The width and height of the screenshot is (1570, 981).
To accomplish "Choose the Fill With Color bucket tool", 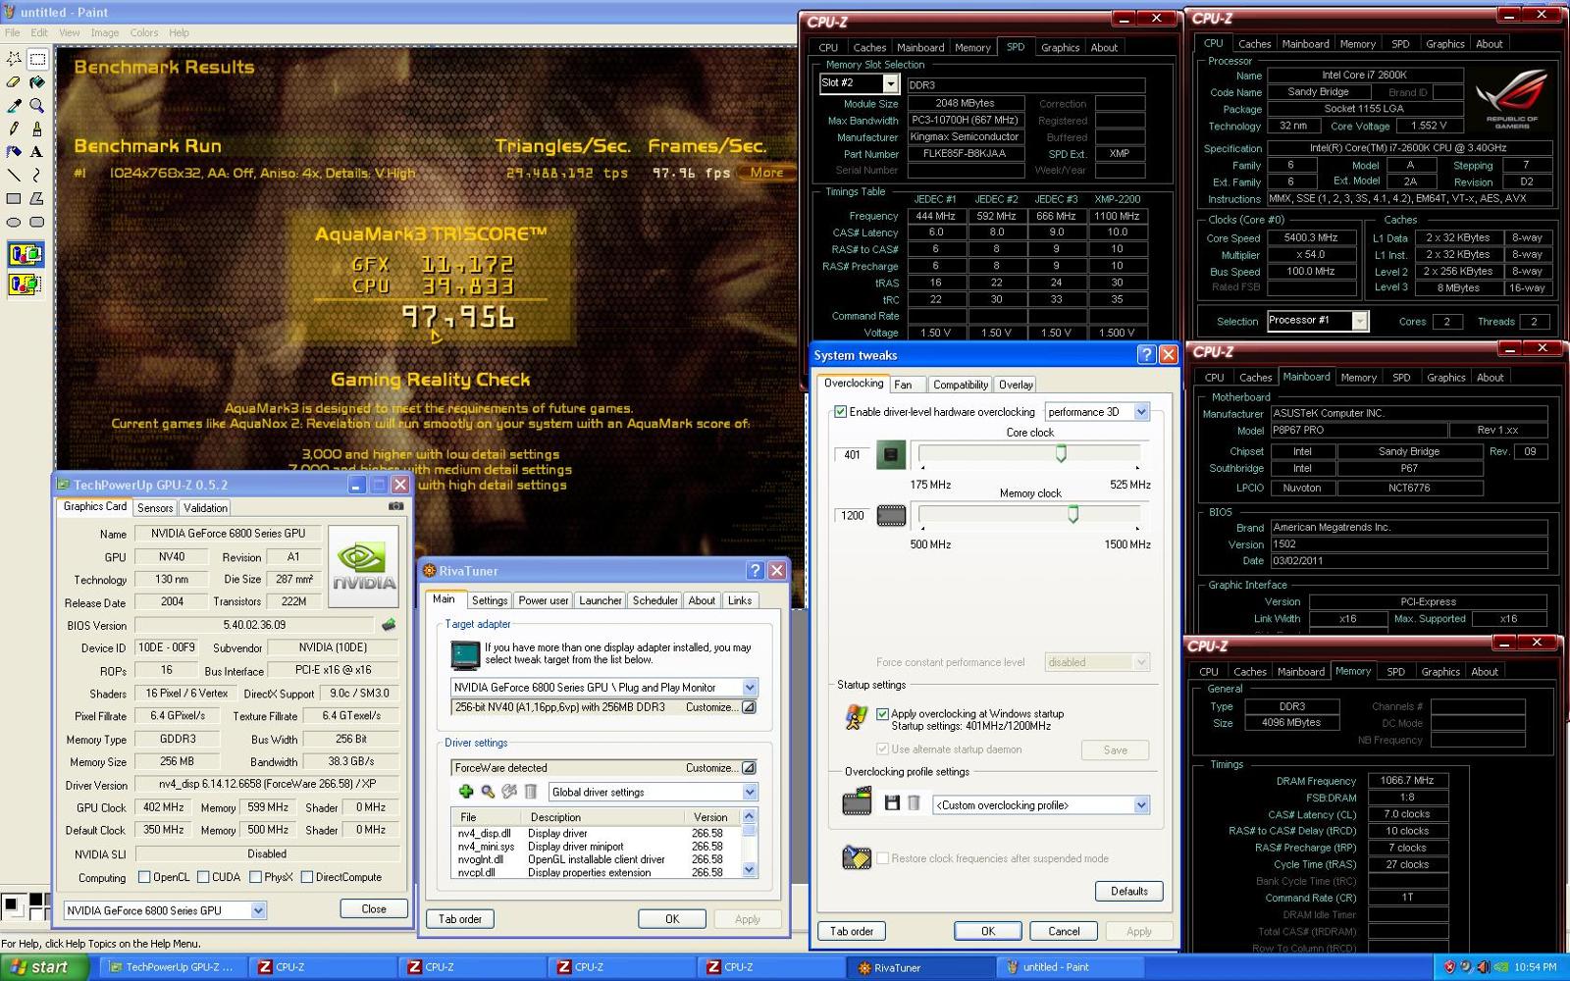I will click(x=37, y=82).
